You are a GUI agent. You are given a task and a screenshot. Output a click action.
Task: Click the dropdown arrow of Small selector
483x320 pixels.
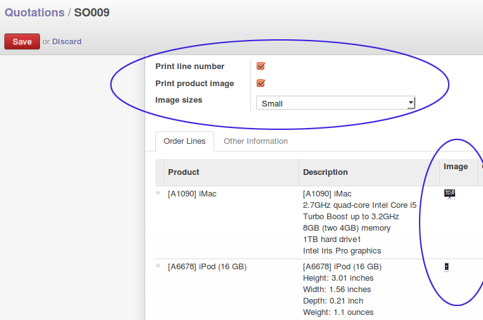pyautogui.click(x=411, y=103)
